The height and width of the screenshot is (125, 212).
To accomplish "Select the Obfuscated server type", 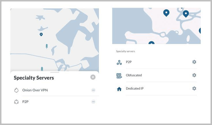I will (x=134, y=75).
